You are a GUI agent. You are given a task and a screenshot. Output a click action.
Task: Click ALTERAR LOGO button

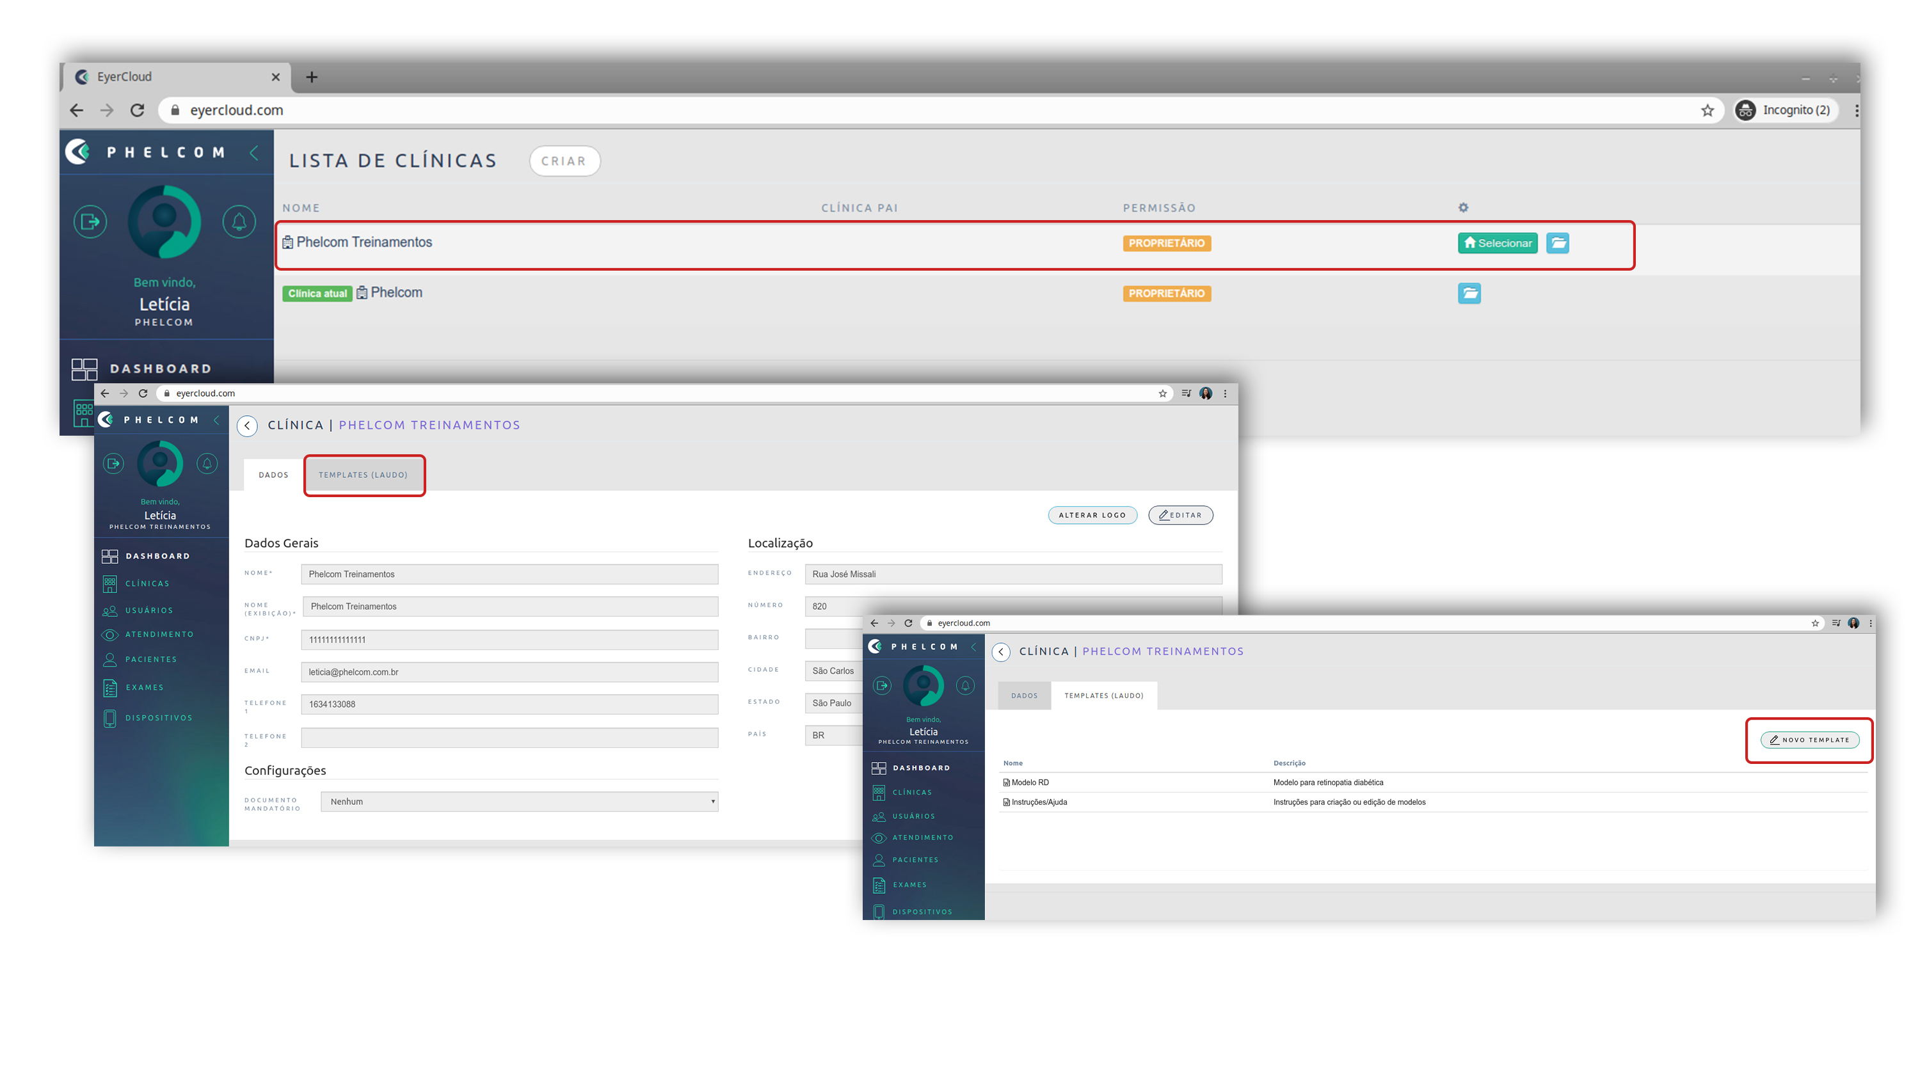pos(1092,515)
